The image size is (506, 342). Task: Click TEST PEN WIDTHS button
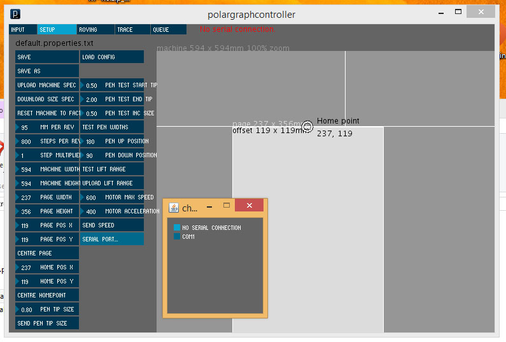click(112, 127)
